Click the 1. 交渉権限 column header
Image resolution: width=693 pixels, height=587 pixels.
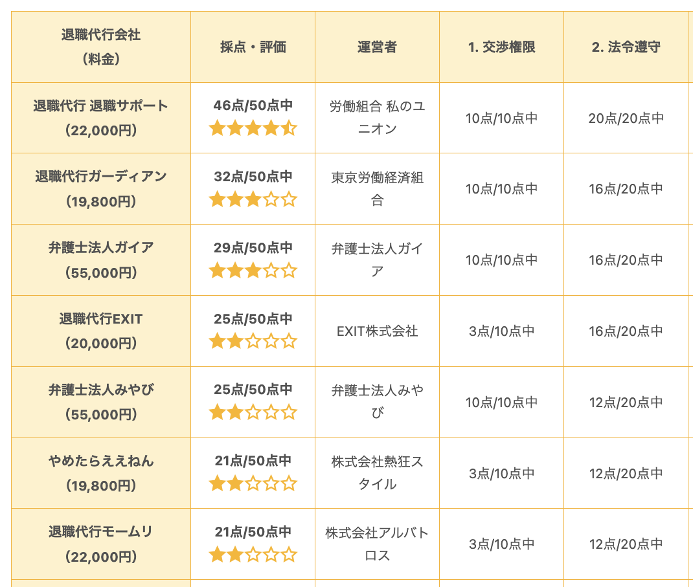(x=501, y=47)
